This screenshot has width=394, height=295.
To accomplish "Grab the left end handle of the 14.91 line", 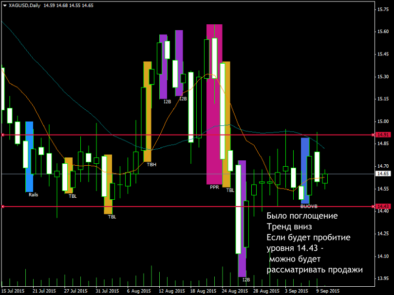I will tap(3, 135).
